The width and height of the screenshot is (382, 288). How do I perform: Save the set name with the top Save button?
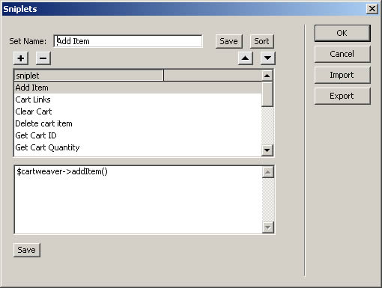229,41
